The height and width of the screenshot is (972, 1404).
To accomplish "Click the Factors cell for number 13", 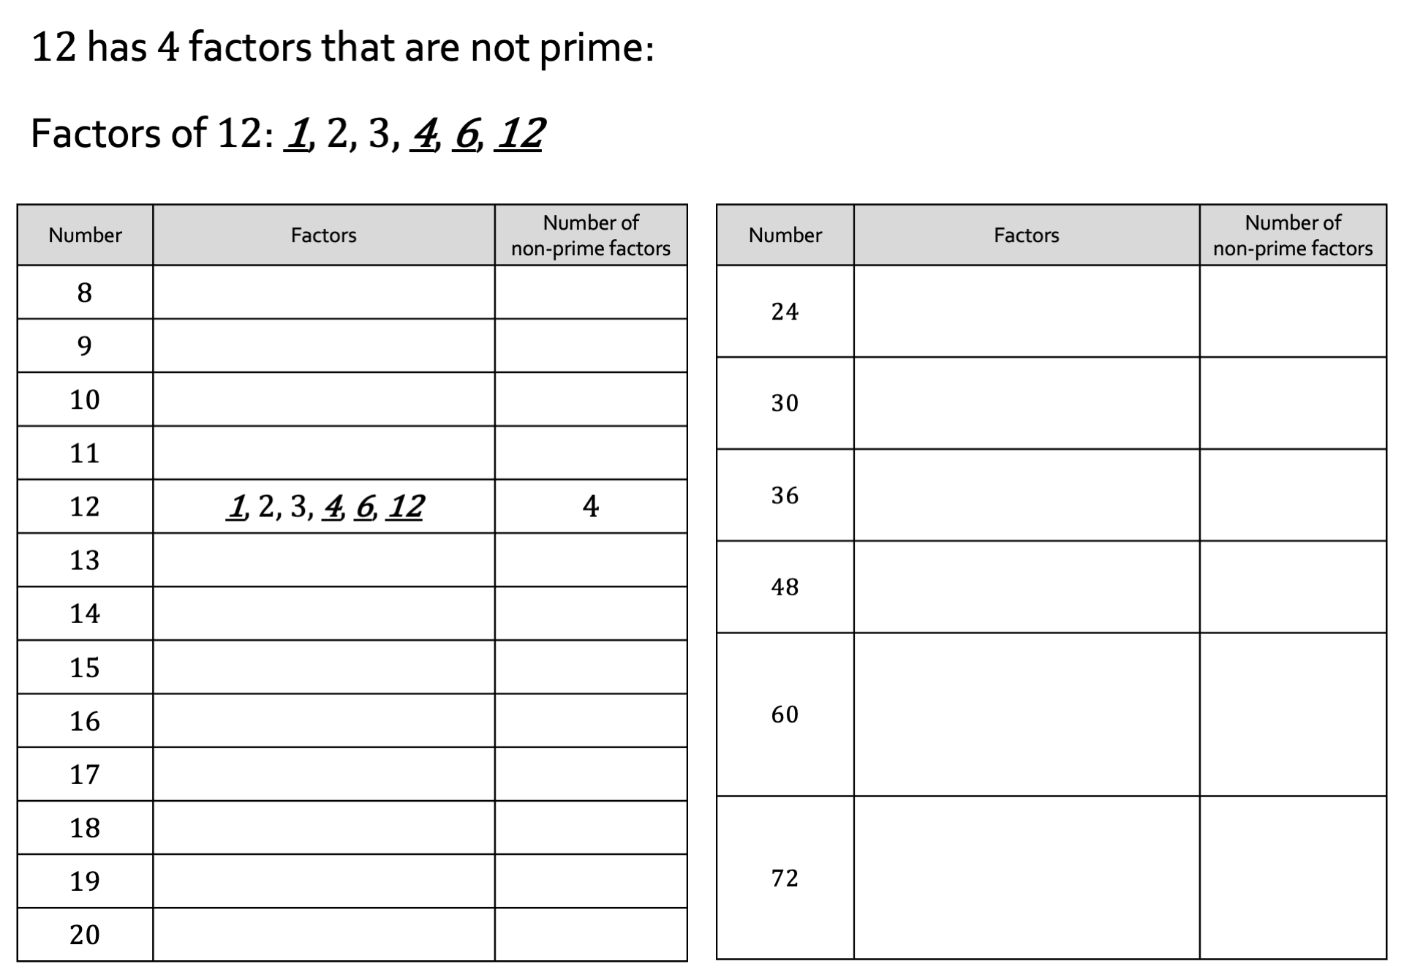I will tap(324, 560).
